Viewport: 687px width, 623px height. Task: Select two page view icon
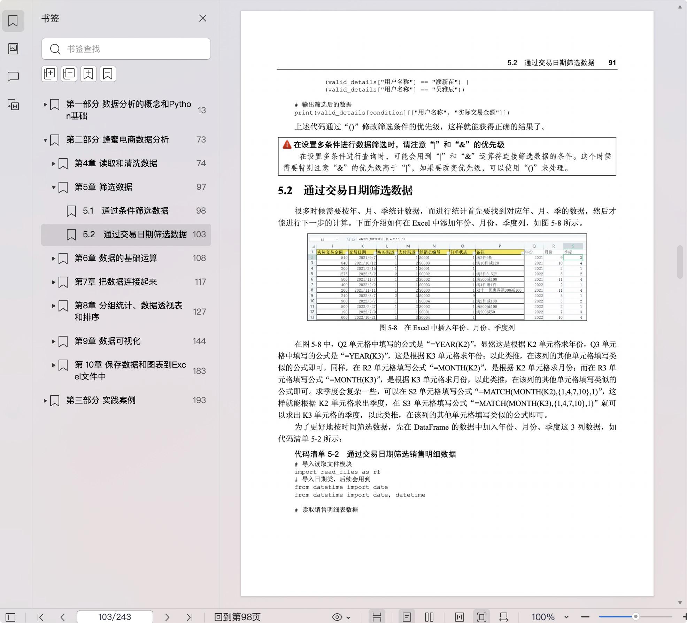pos(429,617)
